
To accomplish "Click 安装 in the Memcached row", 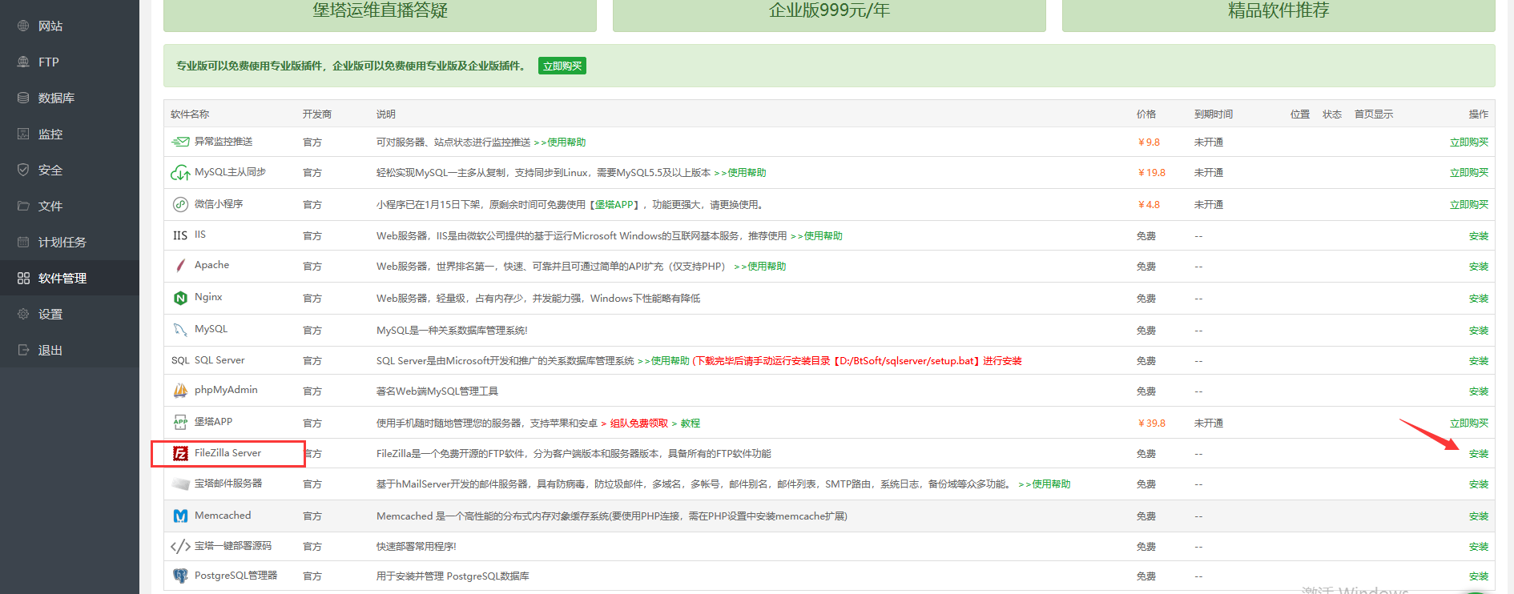I will pyautogui.click(x=1478, y=516).
